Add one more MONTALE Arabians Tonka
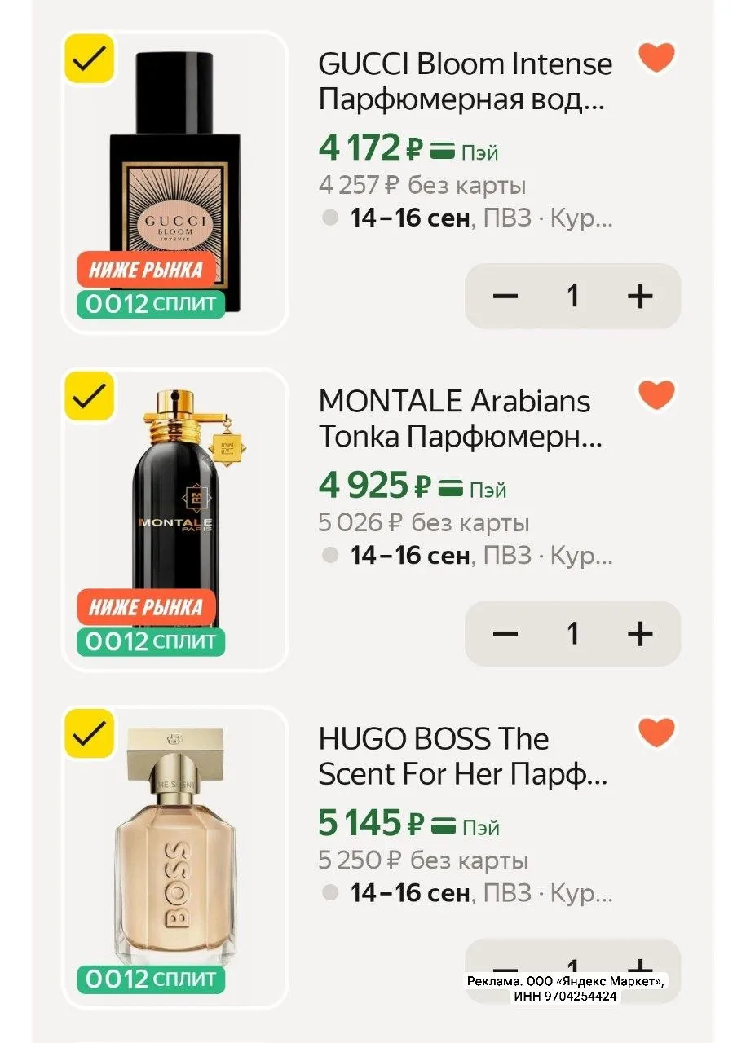This screenshot has height=1043, width=746. (640, 633)
